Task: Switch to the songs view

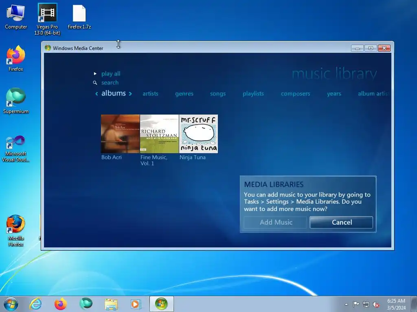Action: pyautogui.click(x=218, y=94)
